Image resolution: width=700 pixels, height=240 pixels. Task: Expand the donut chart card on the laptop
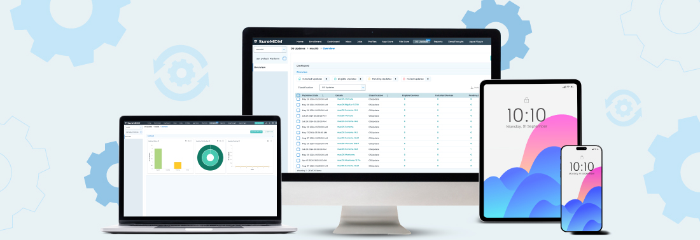[223, 141]
